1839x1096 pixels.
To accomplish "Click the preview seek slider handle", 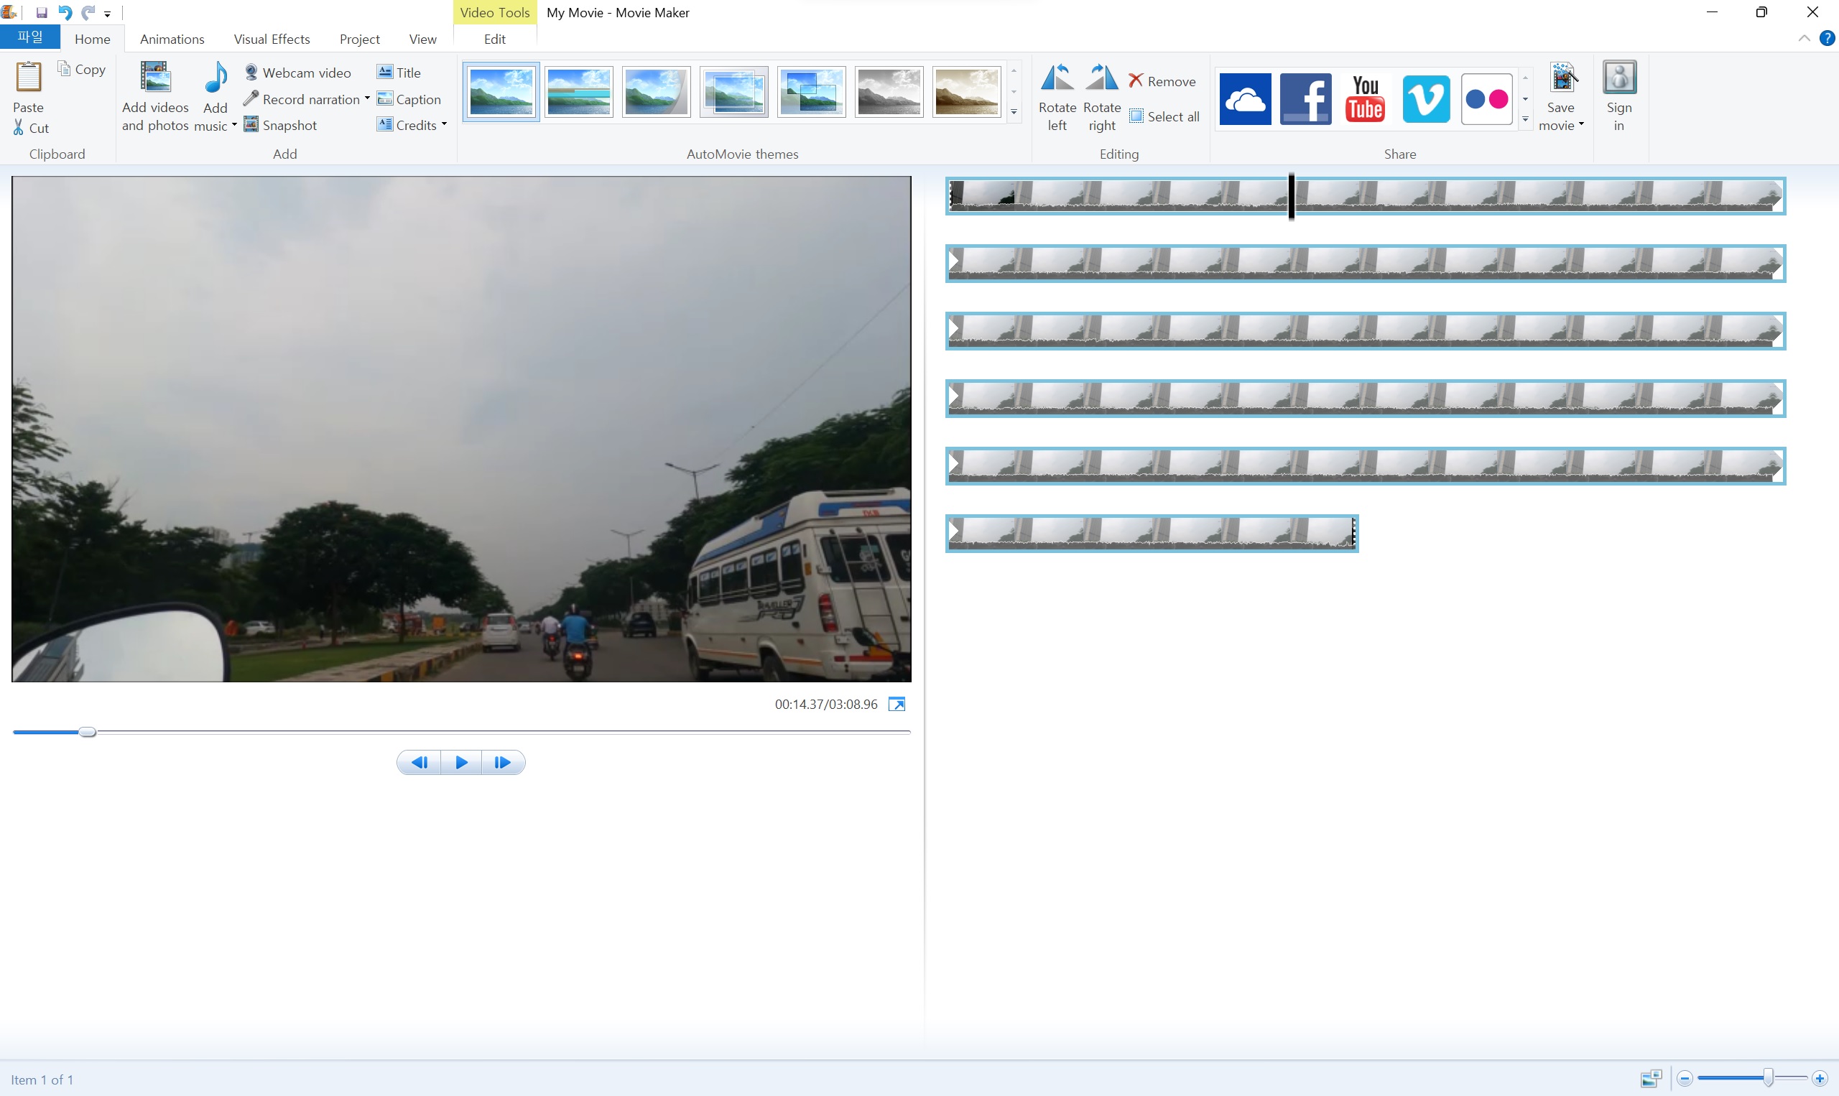I will pyautogui.click(x=87, y=732).
